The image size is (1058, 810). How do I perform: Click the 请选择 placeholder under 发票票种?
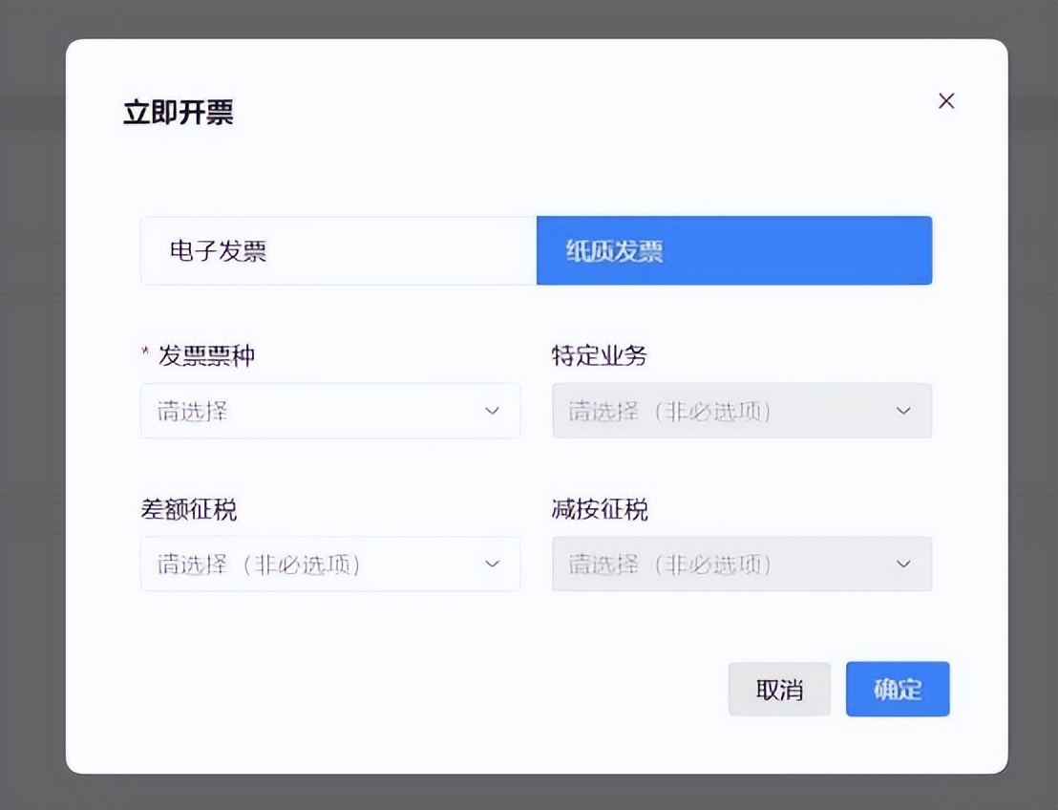point(191,411)
